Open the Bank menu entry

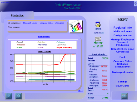(x=122, y=57)
